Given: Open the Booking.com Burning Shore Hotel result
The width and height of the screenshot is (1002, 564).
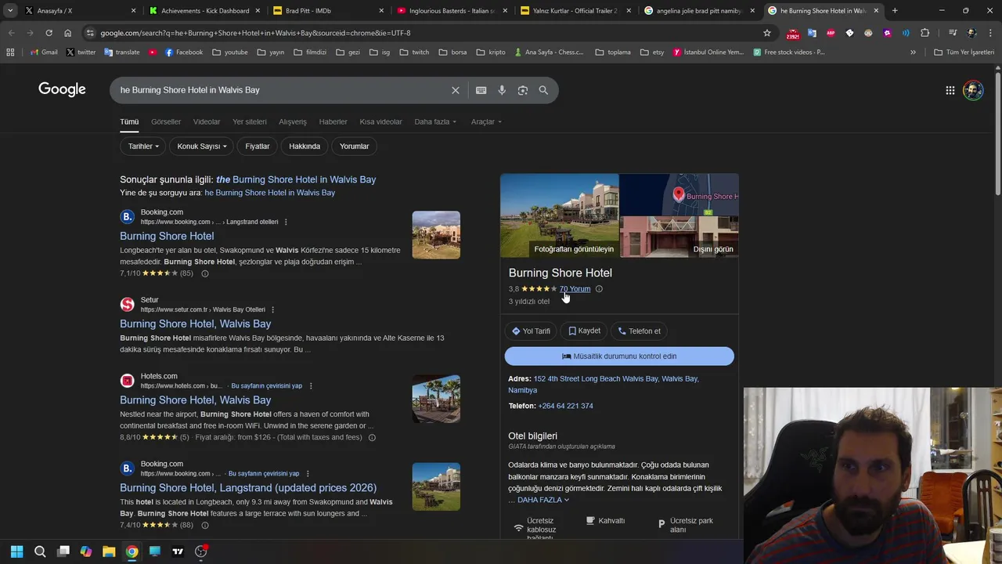Looking at the screenshot, I should coord(167,236).
